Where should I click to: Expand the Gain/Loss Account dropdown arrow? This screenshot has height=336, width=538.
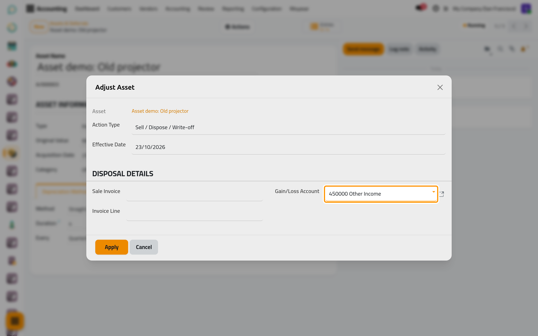pyautogui.click(x=433, y=192)
